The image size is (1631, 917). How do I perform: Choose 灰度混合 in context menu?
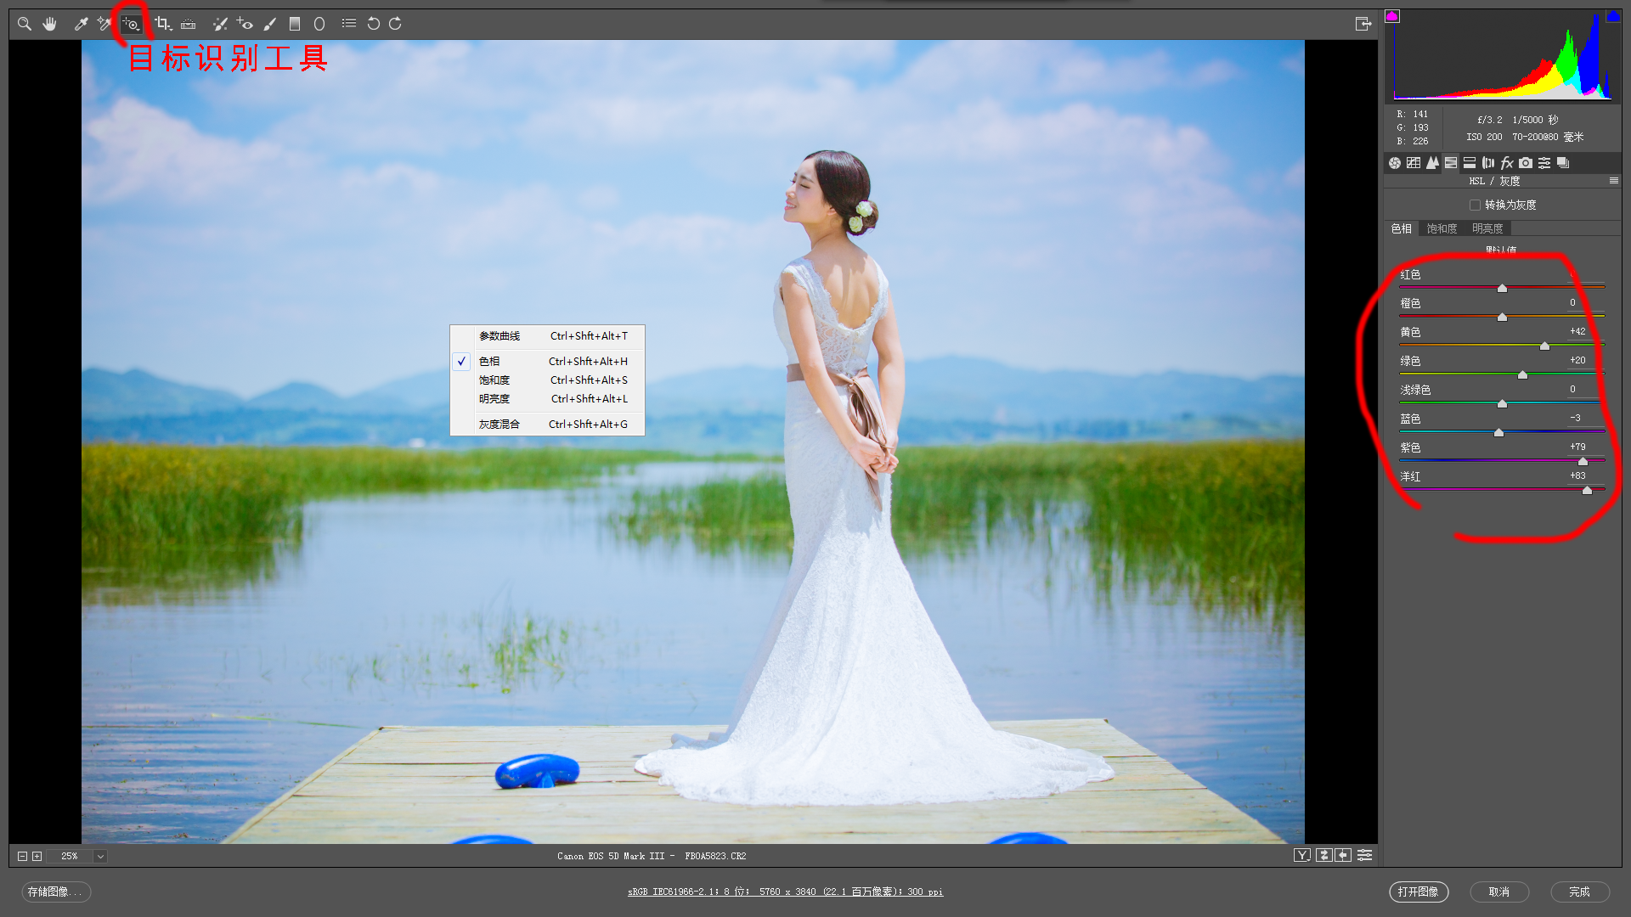coord(547,425)
